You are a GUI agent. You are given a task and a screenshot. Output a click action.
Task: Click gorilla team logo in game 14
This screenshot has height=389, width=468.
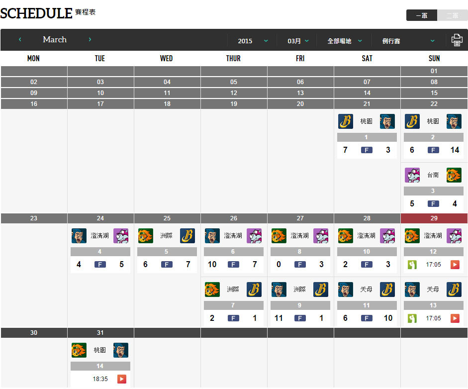point(121,350)
